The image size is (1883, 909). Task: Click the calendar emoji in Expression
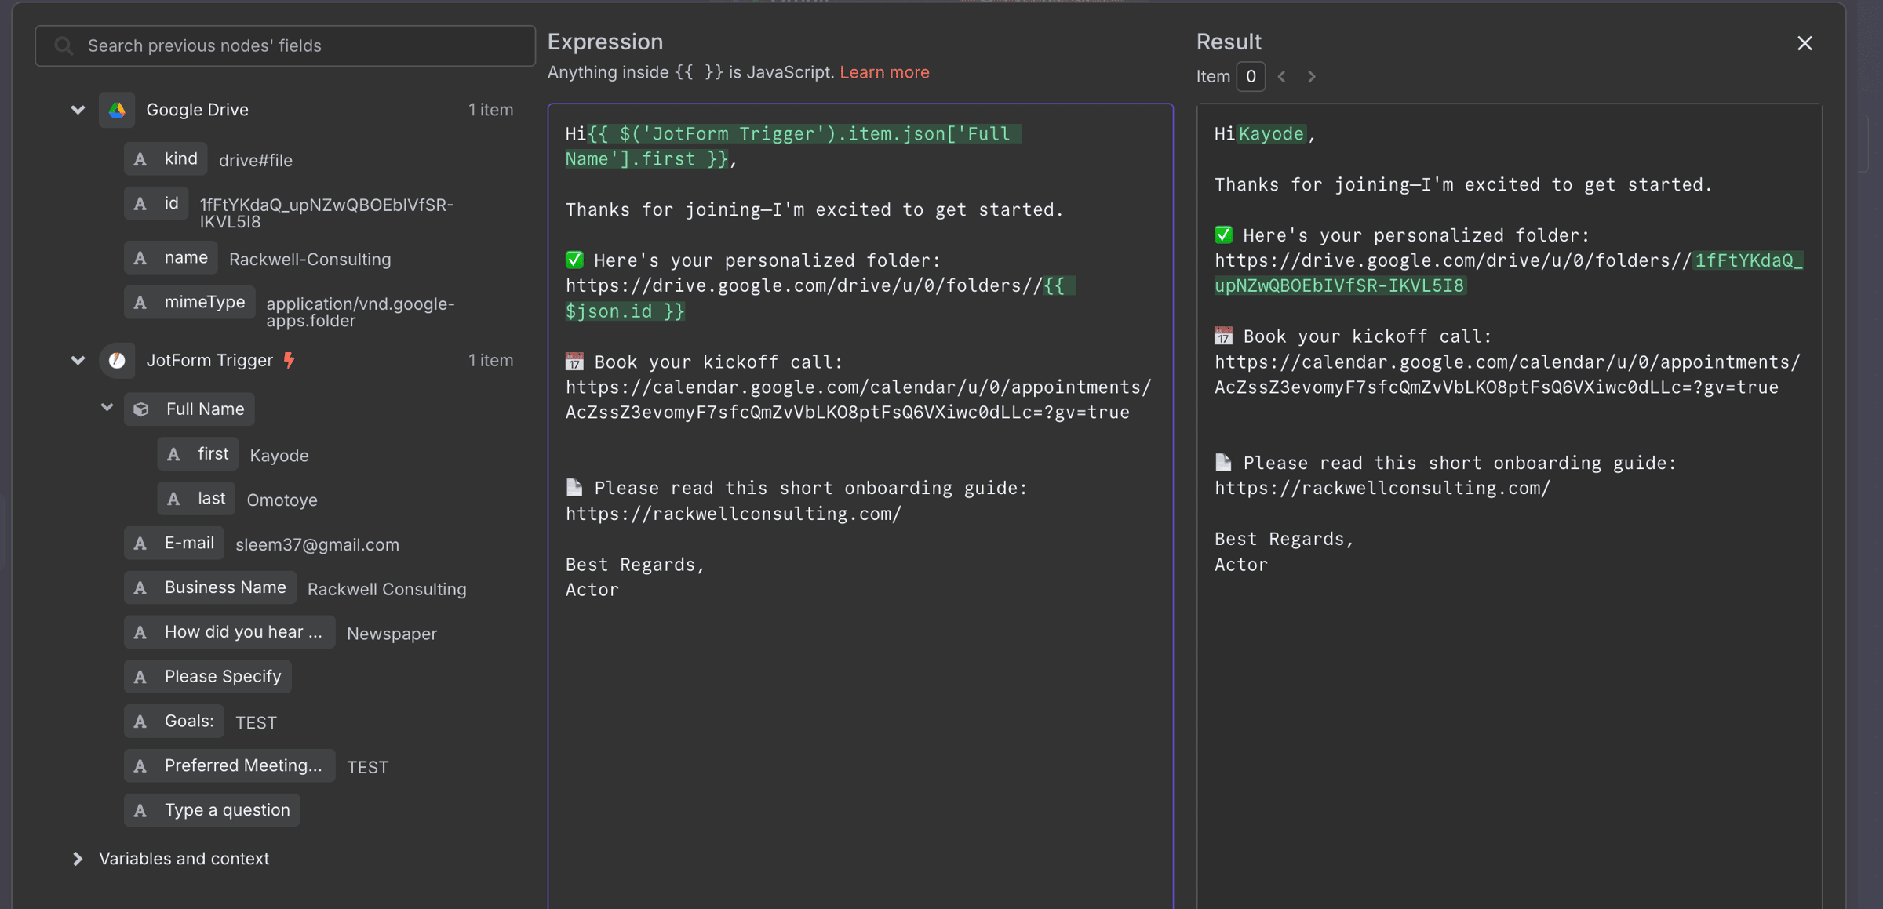point(575,362)
